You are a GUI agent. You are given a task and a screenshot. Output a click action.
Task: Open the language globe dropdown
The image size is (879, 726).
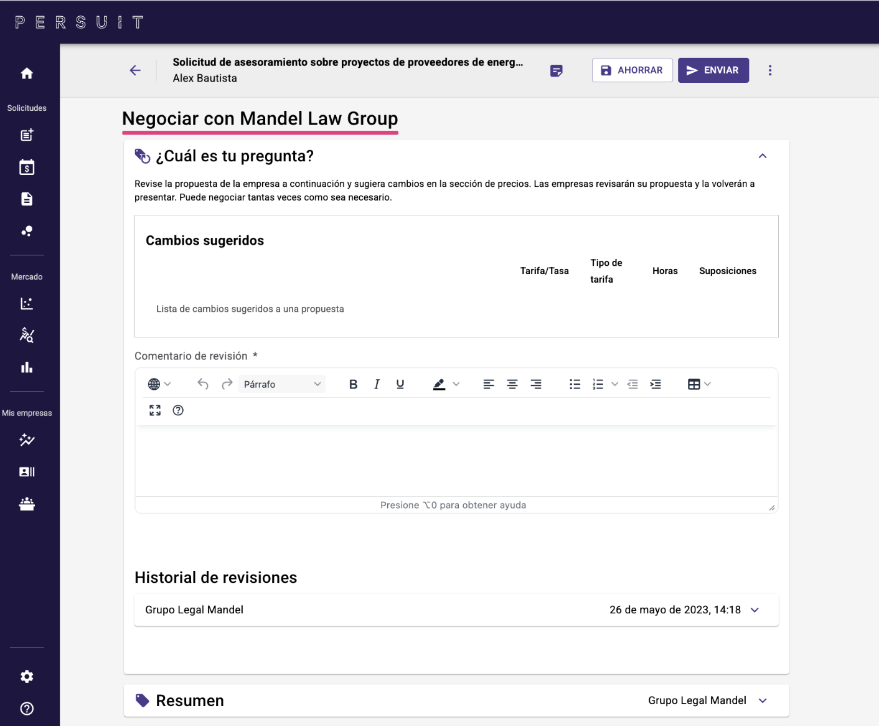159,384
